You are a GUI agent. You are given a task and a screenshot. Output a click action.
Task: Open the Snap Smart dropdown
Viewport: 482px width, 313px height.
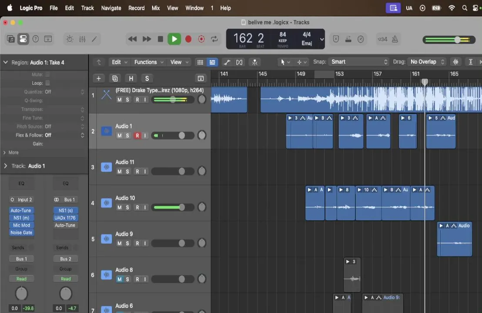[x=359, y=62]
